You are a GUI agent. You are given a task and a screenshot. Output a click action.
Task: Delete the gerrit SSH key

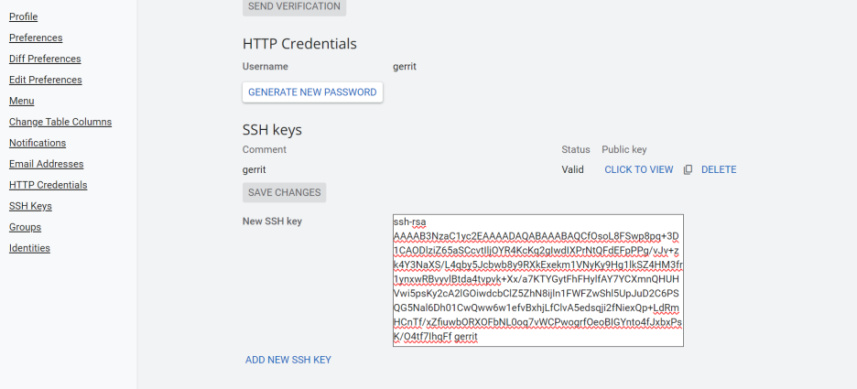(x=719, y=170)
